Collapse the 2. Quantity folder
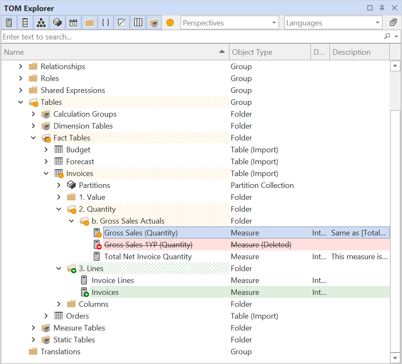 click(59, 209)
